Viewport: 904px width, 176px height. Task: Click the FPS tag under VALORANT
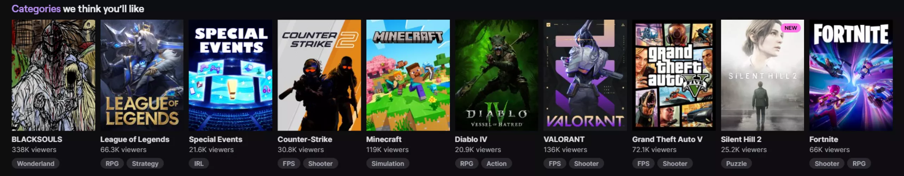pyautogui.click(x=555, y=163)
